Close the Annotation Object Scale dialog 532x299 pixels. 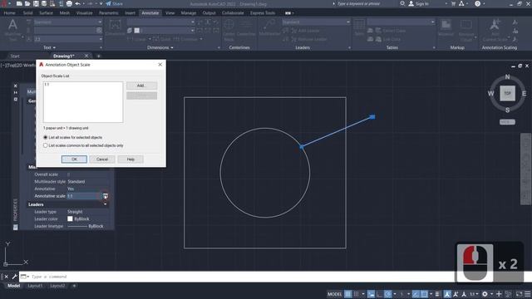pyautogui.click(x=160, y=65)
